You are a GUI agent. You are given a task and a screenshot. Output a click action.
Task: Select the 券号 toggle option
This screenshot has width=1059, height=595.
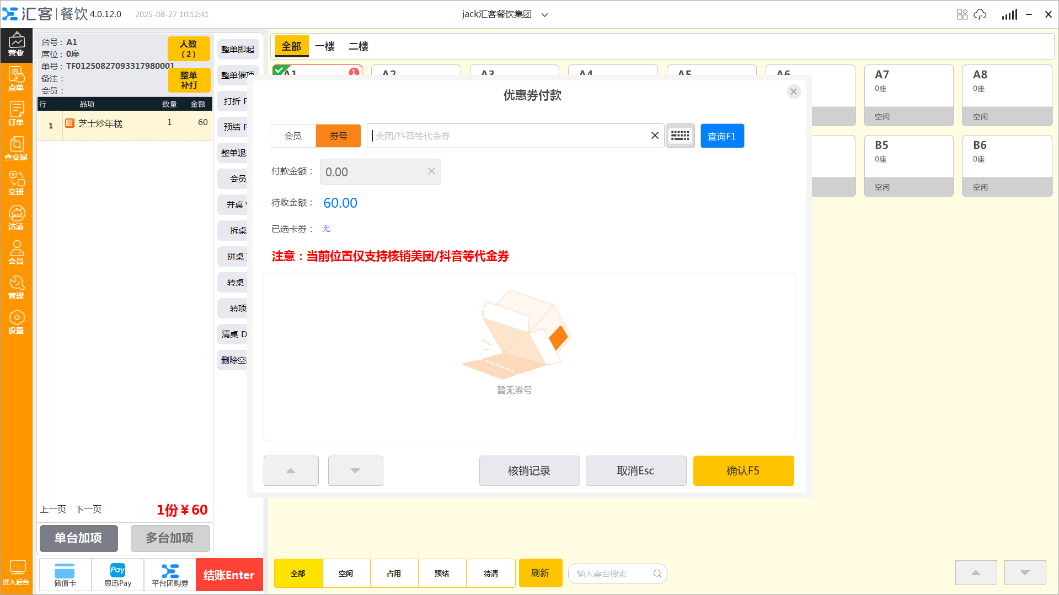click(338, 136)
